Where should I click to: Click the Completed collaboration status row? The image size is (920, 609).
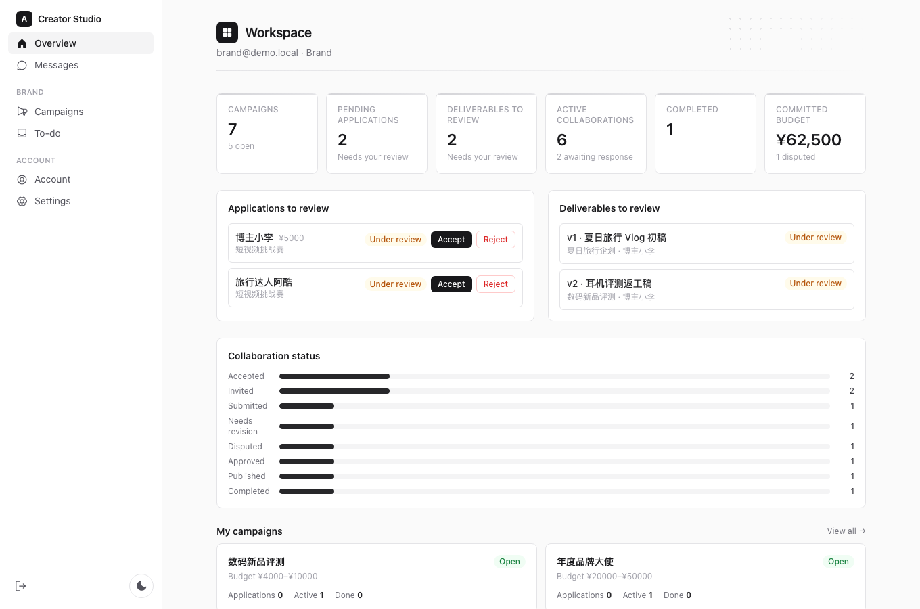pyautogui.click(x=541, y=491)
